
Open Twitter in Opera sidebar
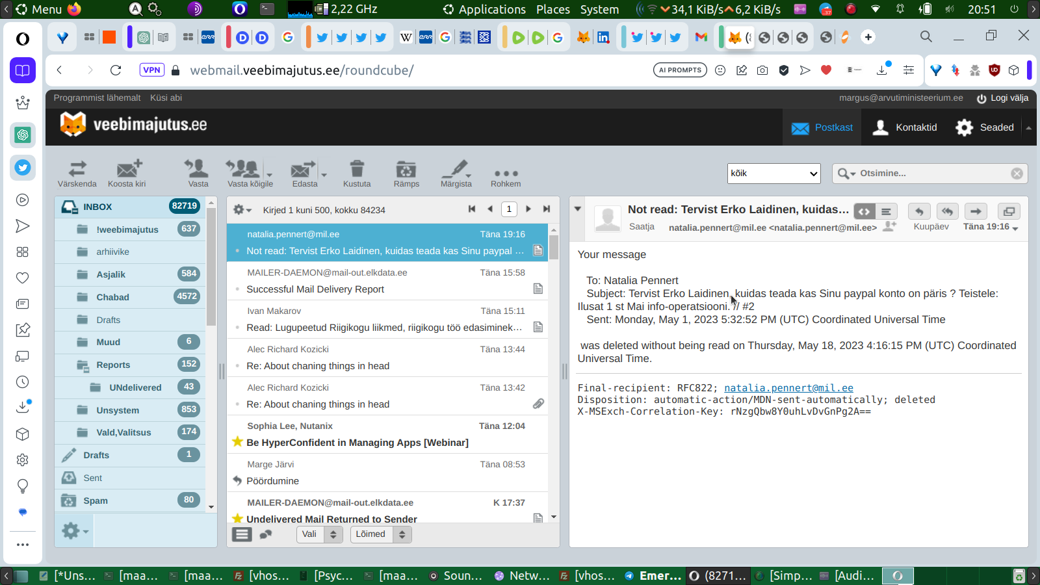23,168
